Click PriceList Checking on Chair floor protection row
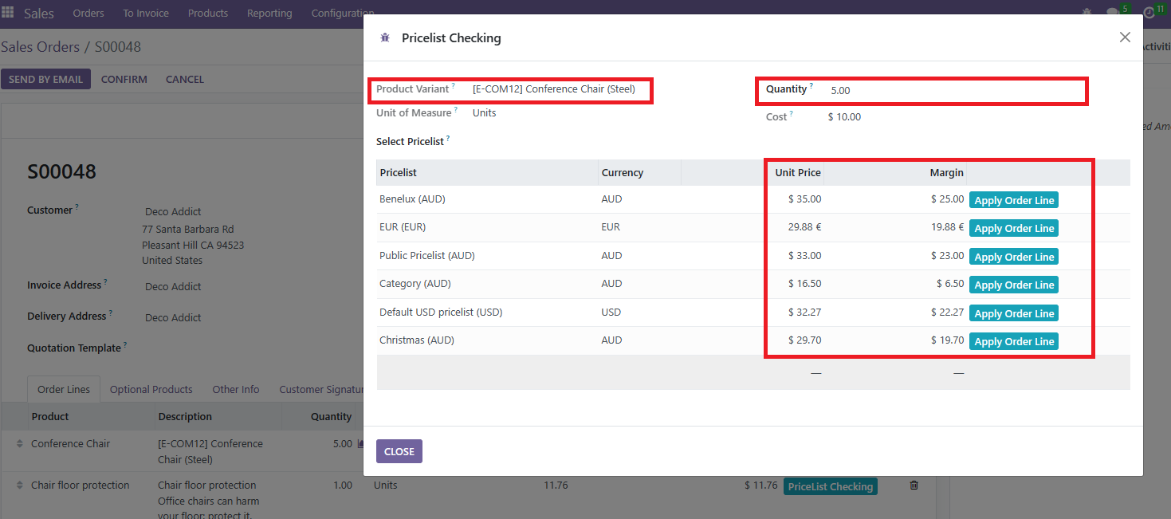The height and width of the screenshot is (519, 1171). point(830,486)
